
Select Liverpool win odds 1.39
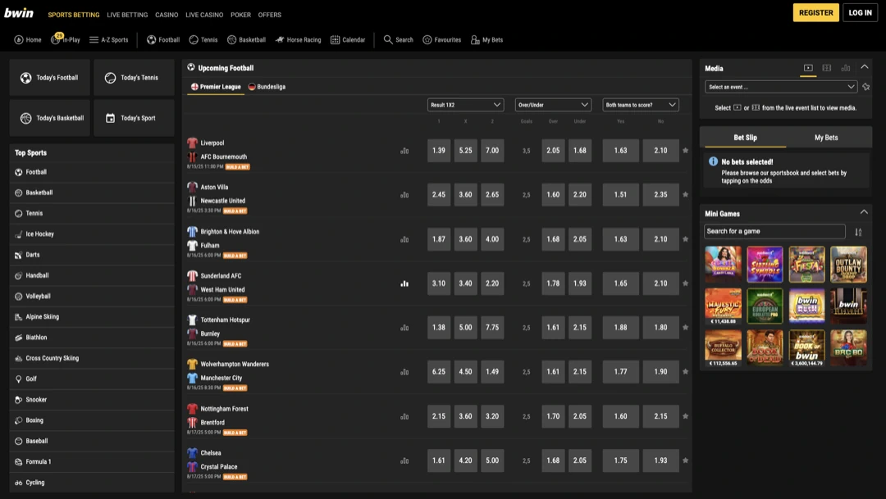tap(438, 151)
